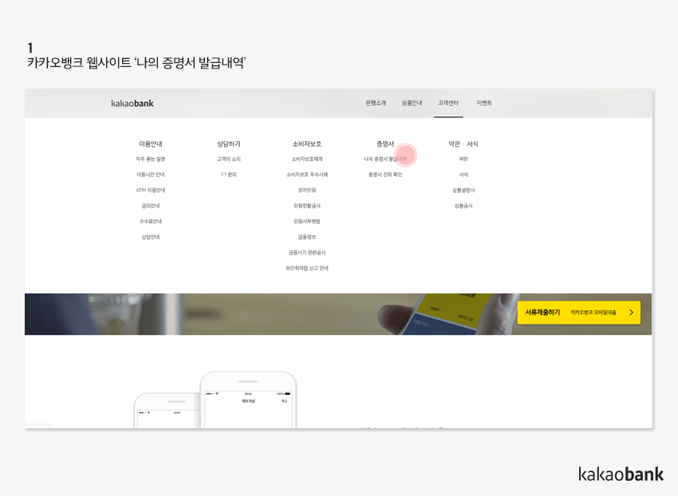Open 서식 link under 약관·서식
This screenshot has height=496, width=678.
[463, 175]
